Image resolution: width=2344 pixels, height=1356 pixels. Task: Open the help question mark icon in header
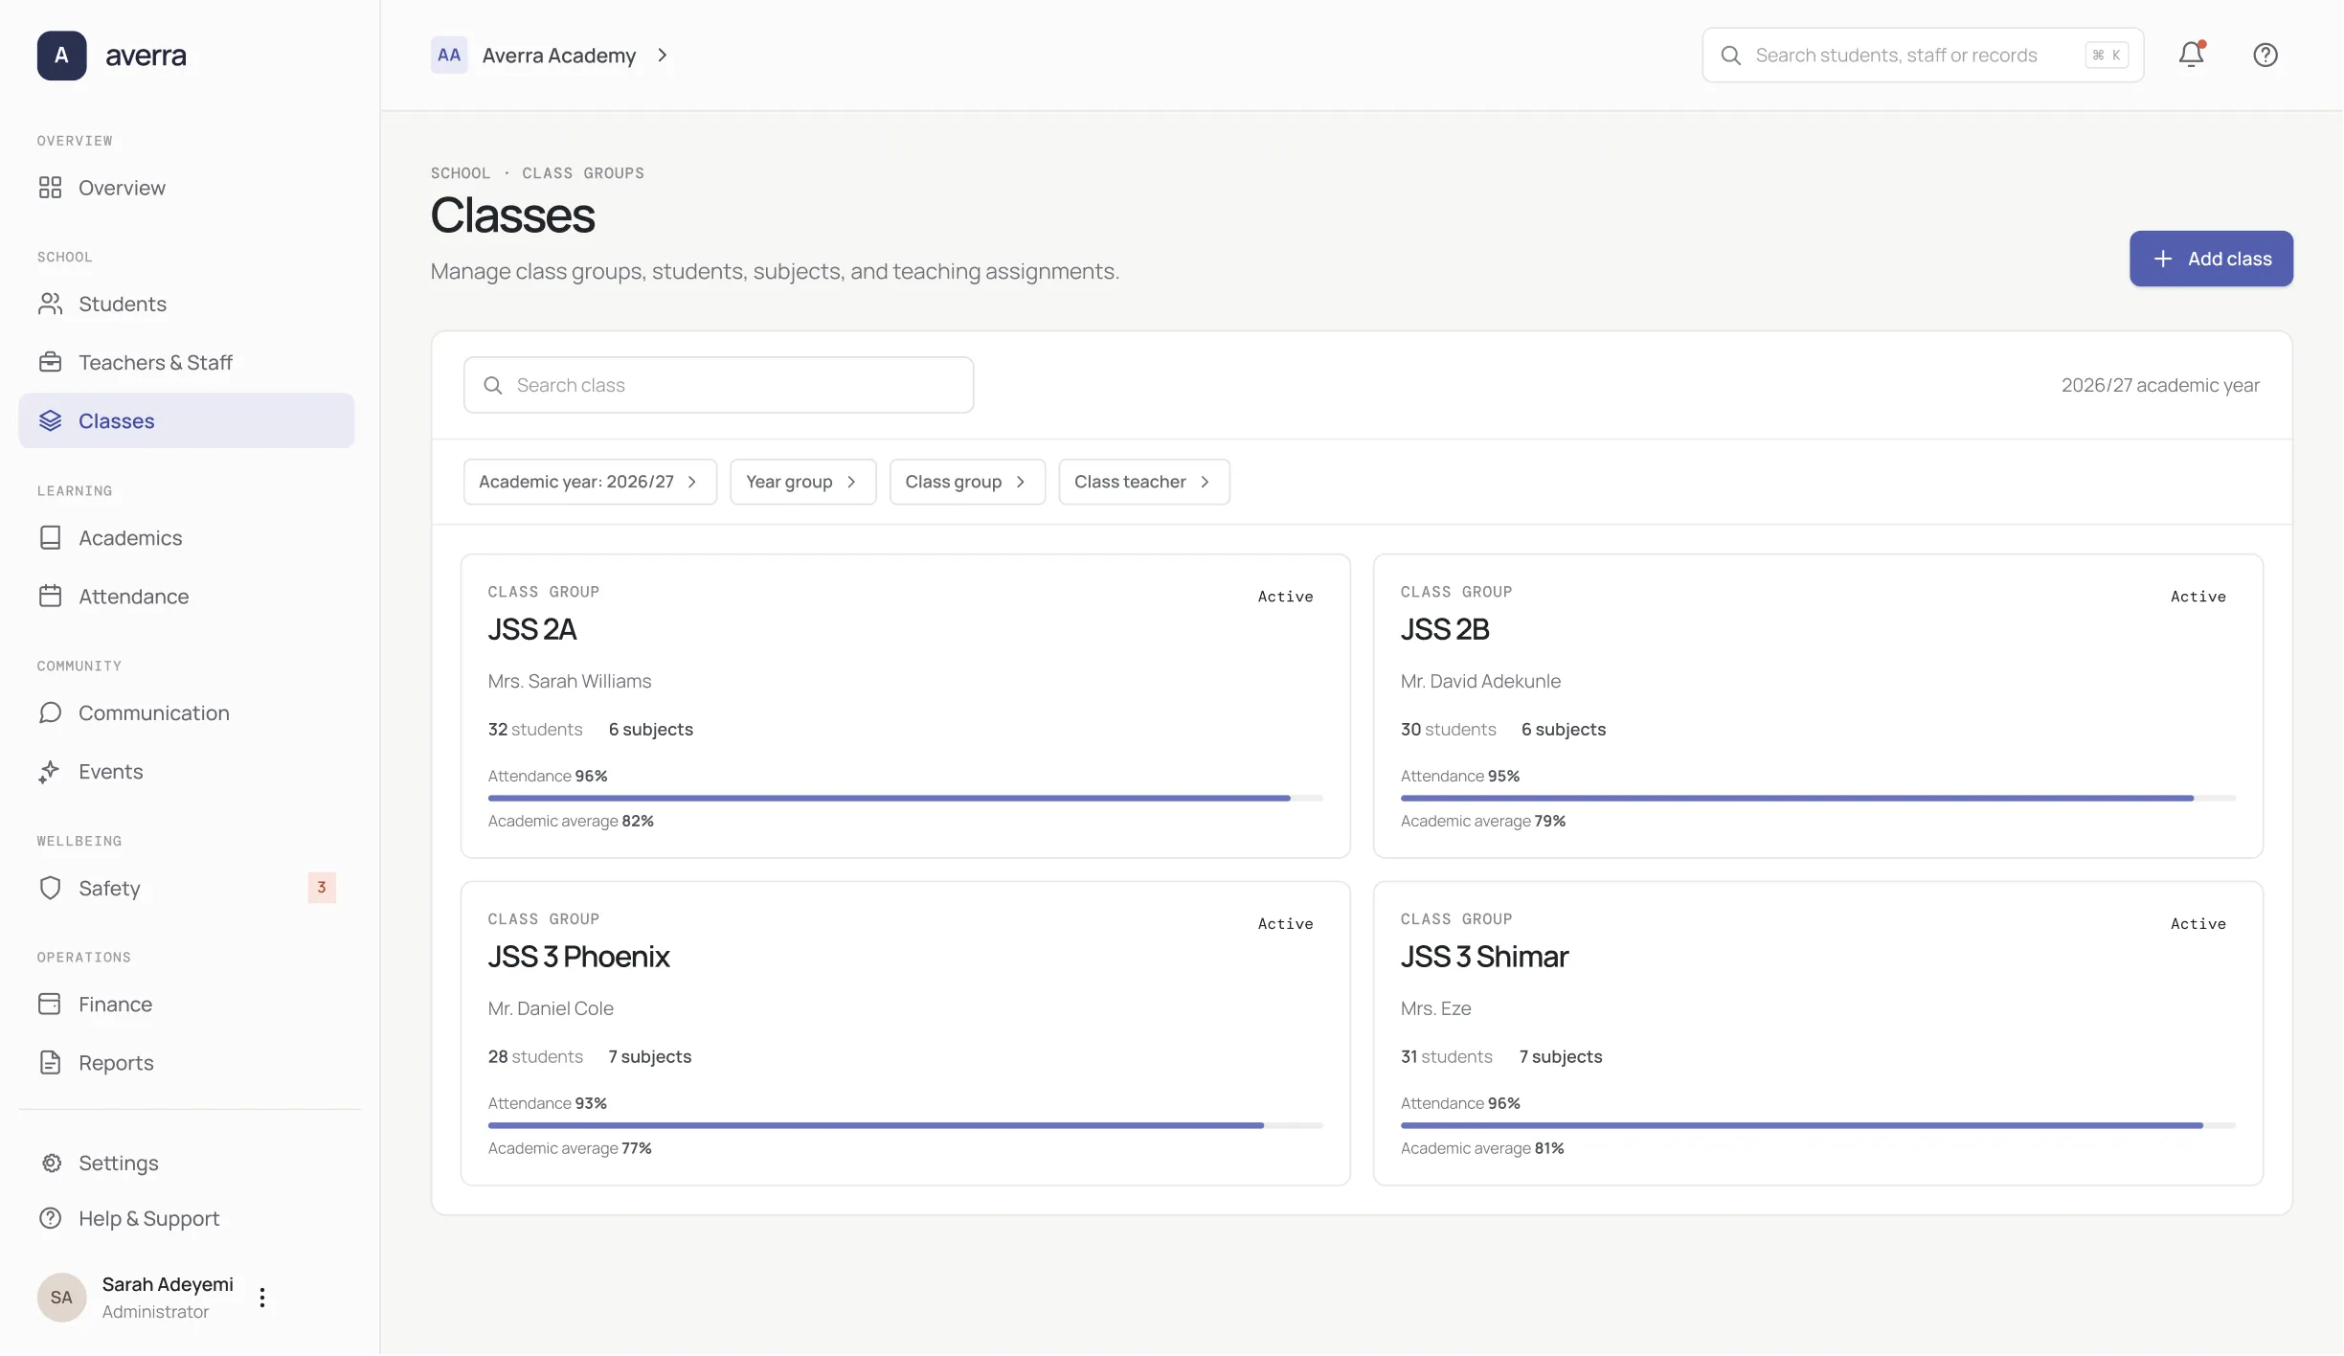click(2265, 55)
